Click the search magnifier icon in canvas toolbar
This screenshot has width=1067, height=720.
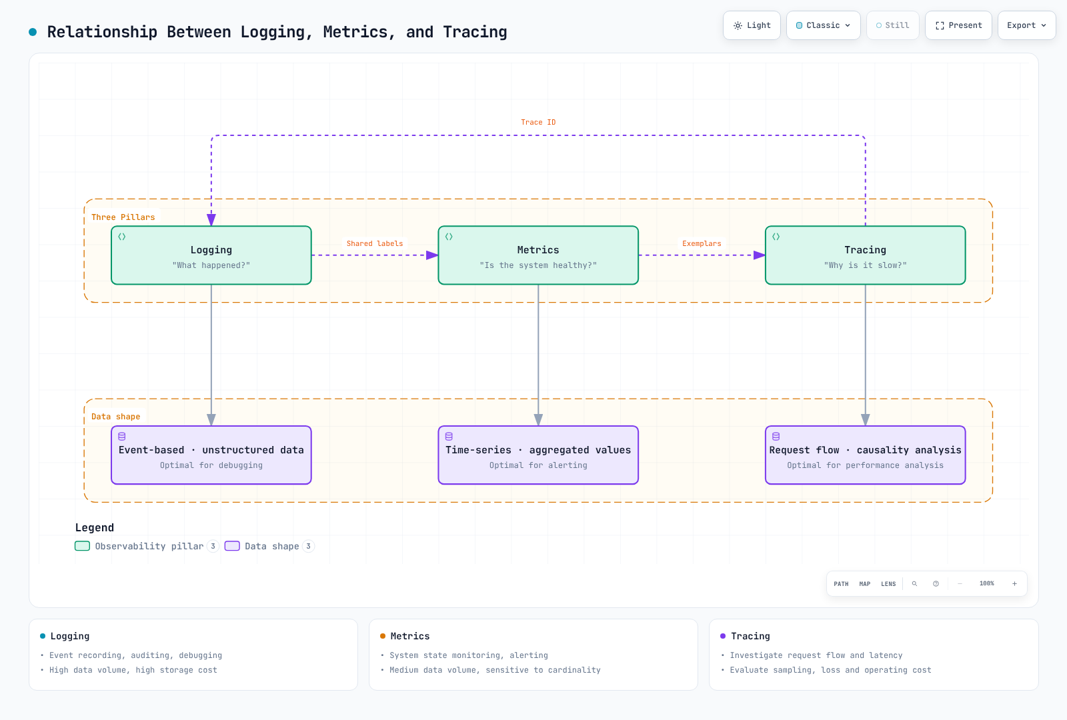pos(914,584)
